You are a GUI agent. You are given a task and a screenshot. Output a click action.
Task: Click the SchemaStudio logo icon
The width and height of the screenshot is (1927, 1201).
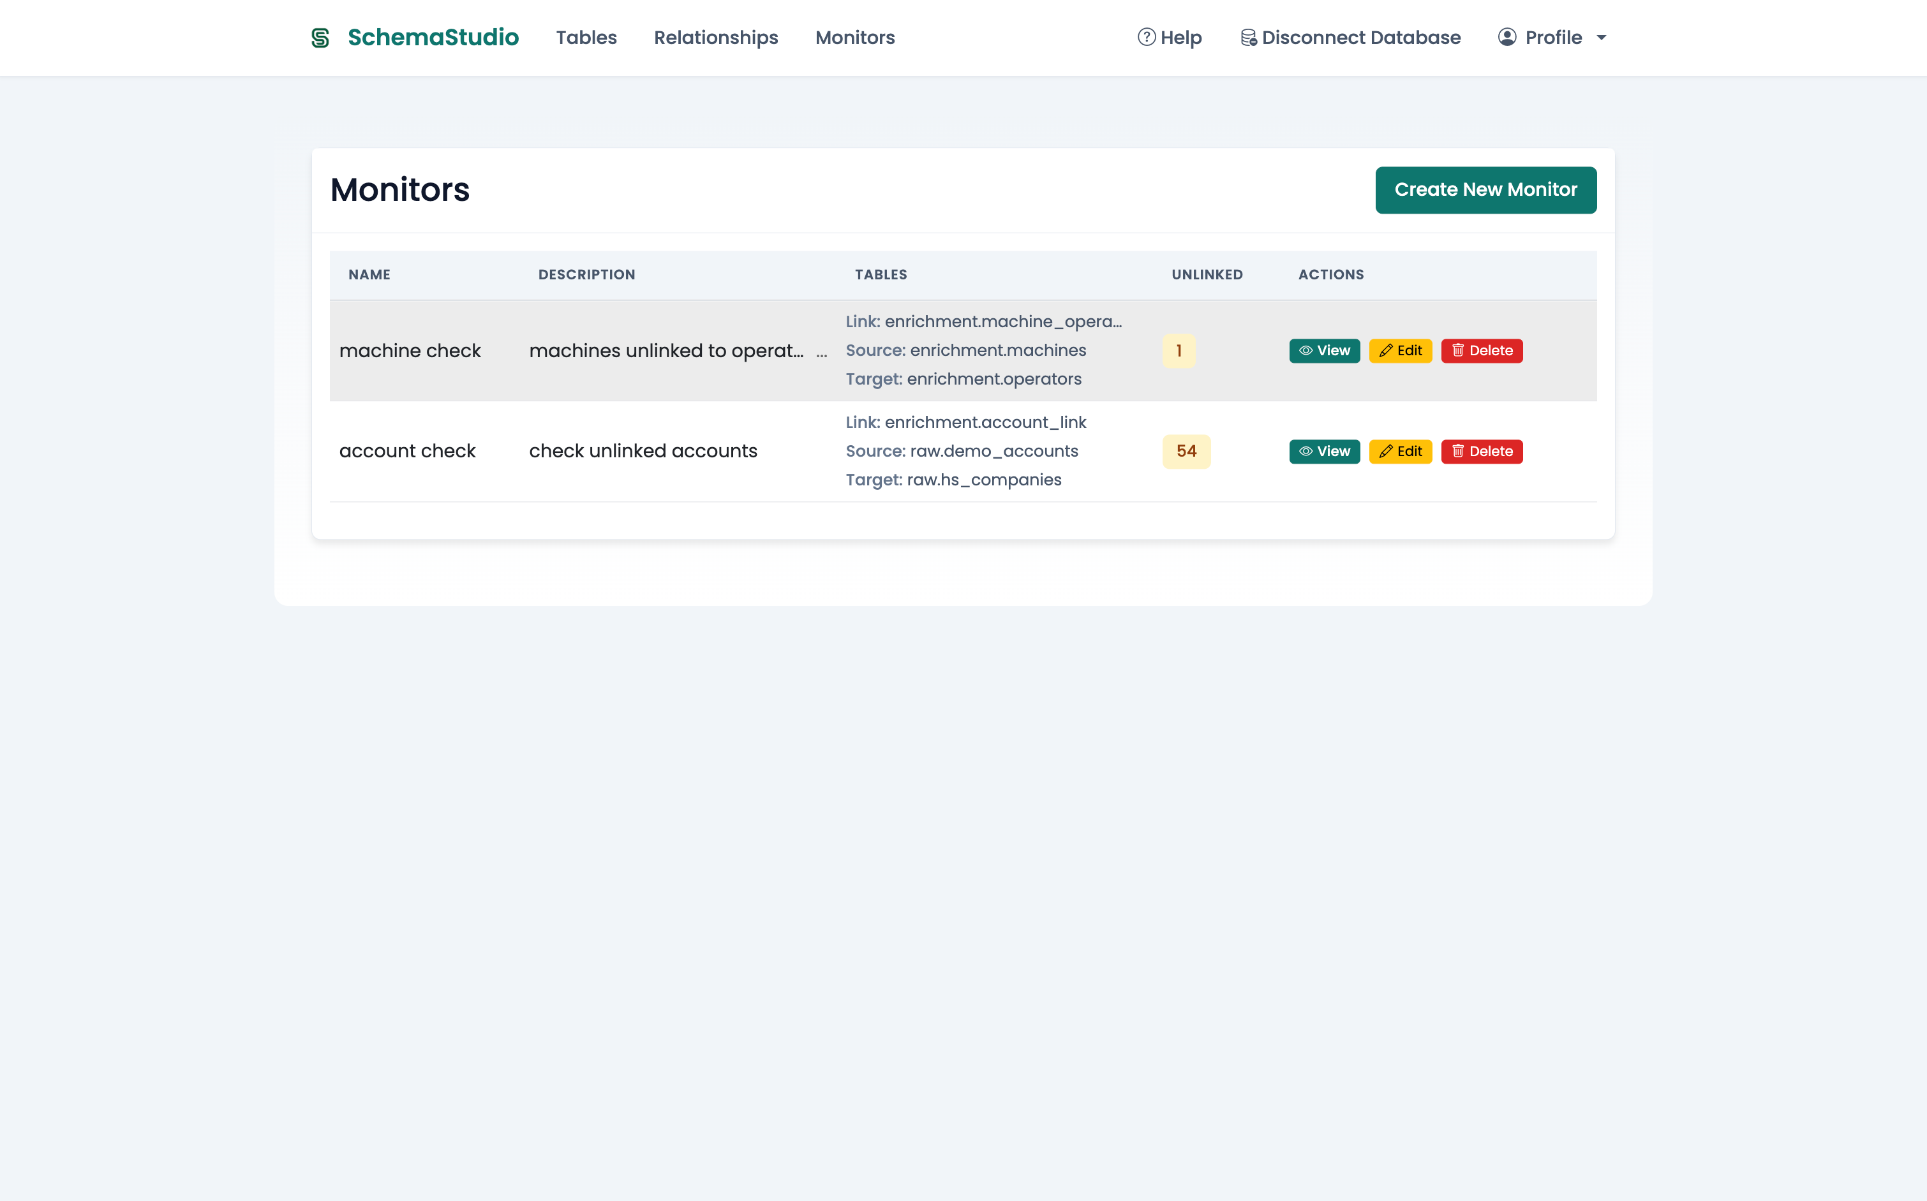[320, 38]
